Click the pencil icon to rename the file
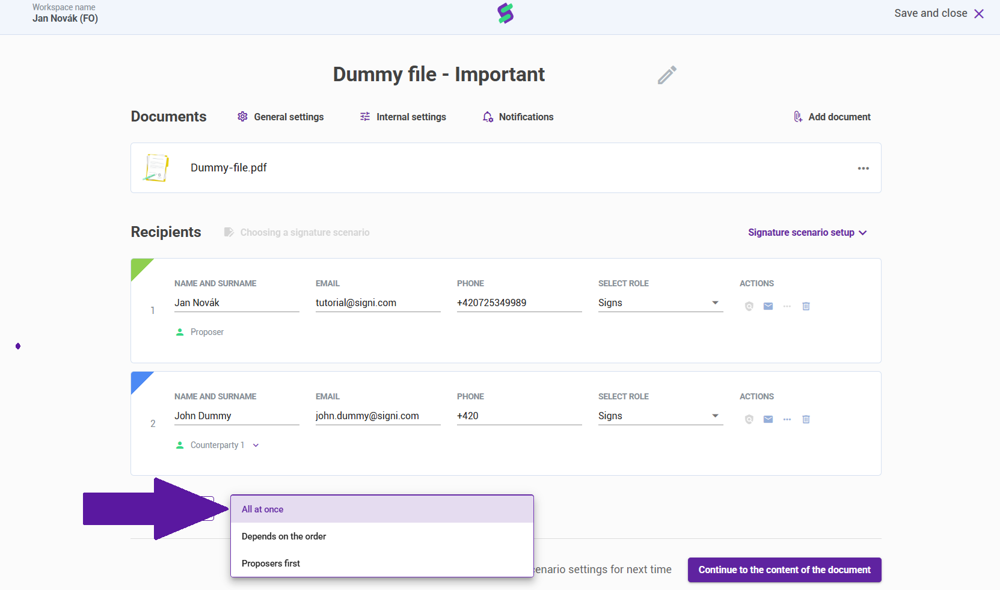Image resolution: width=1000 pixels, height=590 pixels. coord(667,75)
